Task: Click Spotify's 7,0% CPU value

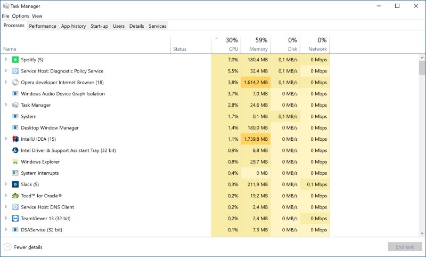Action: pyautogui.click(x=233, y=60)
